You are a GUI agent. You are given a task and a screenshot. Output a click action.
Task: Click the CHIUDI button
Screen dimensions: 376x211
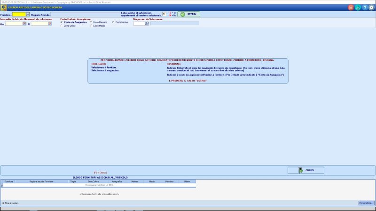pyautogui.click(x=306, y=170)
